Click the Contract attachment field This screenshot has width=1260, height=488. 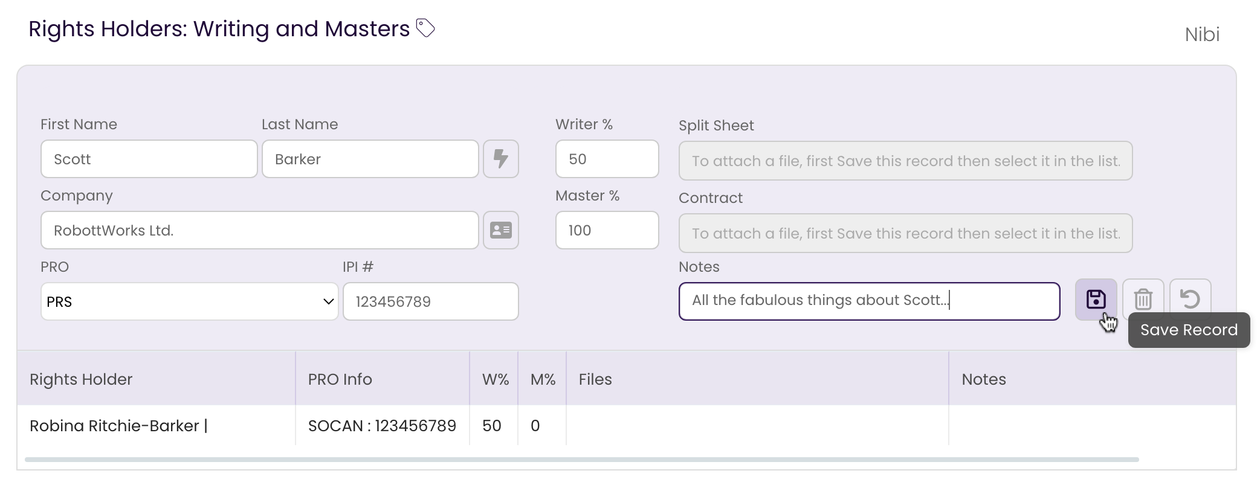(x=905, y=233)
